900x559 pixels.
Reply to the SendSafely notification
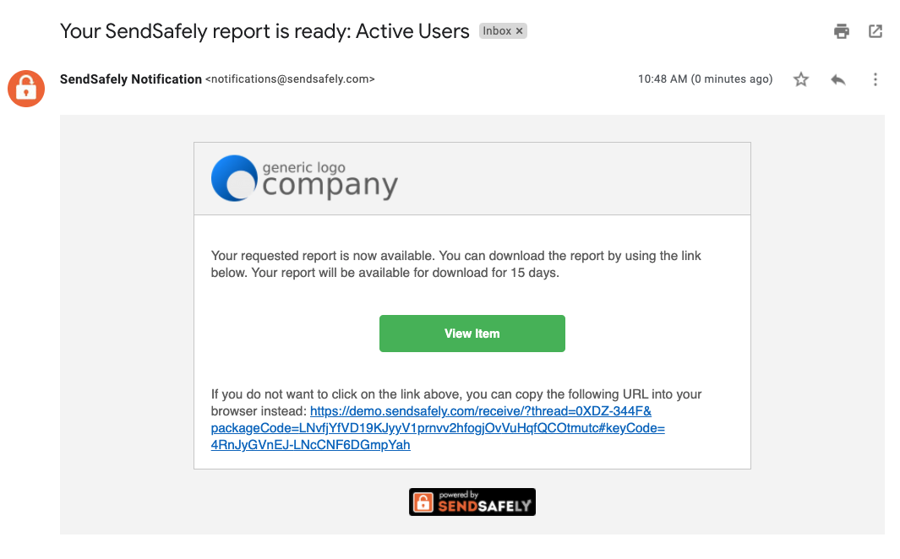point(838,79)
